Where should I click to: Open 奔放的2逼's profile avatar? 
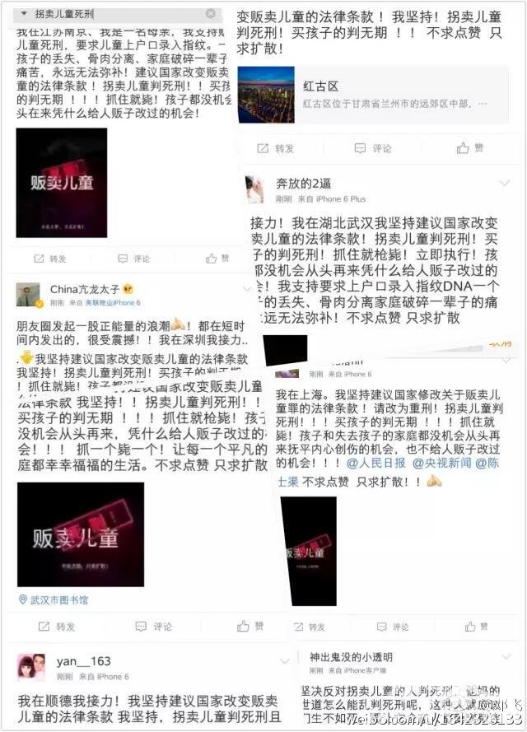(x=255, y=189)
